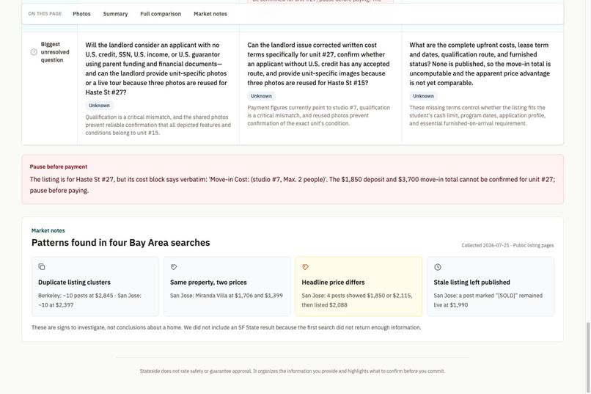Click the Biggest unresolved question row label
Image resolution: width=591 pixels, height=394 pixels.
tap(55, 52)
